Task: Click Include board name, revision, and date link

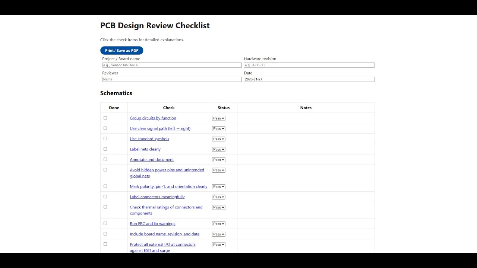Action: tap(164, 234)
